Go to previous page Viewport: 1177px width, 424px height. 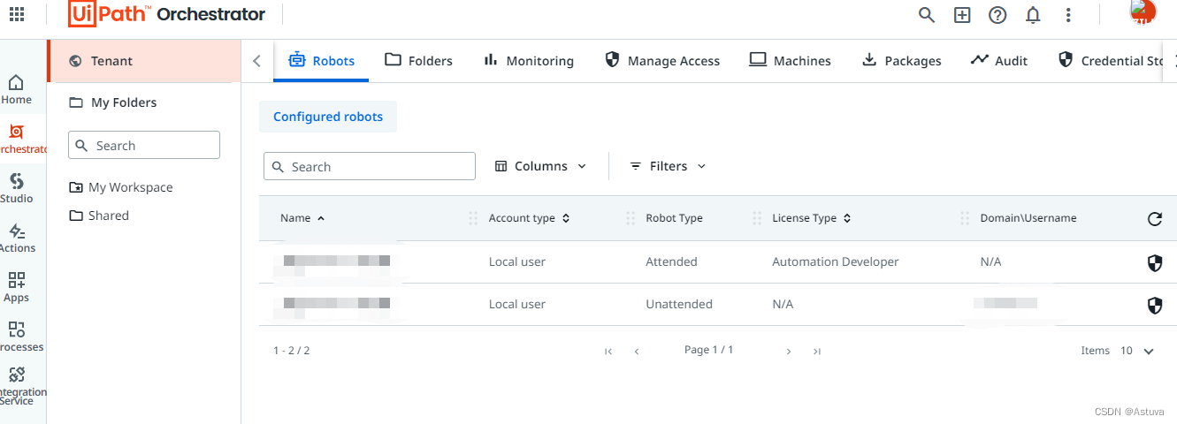(x=637, y=352)
